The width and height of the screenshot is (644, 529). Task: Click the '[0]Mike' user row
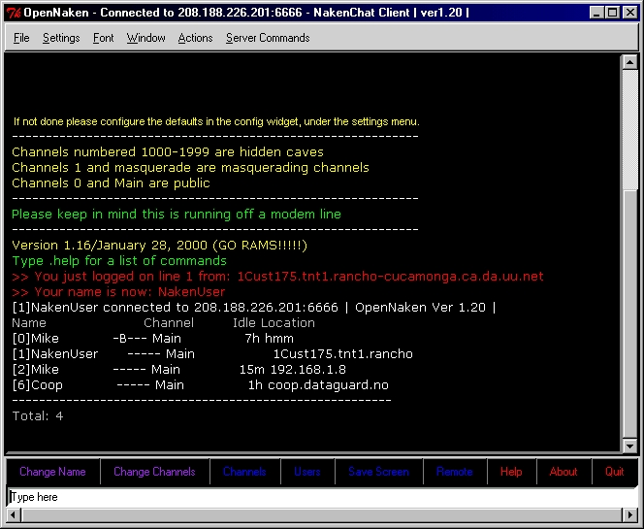[x=153, y=339]
